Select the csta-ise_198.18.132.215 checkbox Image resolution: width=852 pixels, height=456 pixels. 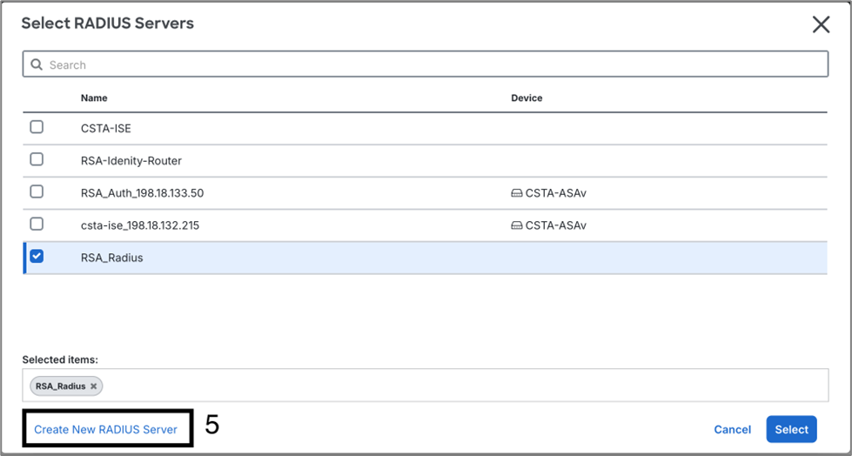(37, 225)
